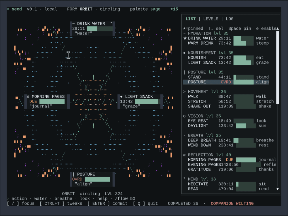Open the LOG tab
This screenshot has width=288, height=216.
[x=230, y=19]
